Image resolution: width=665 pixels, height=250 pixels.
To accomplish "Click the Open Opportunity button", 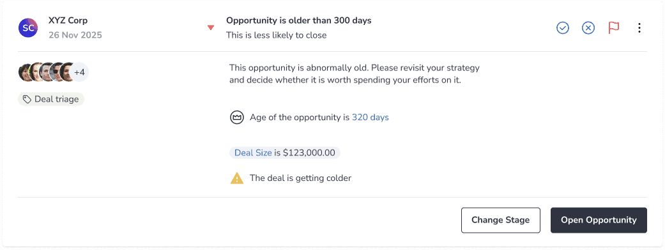I will pyautogui.click(x=599, y=221).
